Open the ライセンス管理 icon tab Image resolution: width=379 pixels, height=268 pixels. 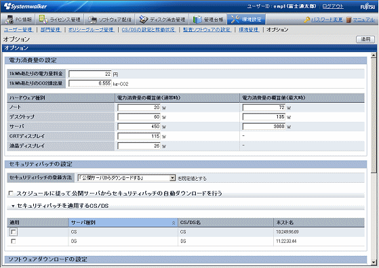tap(43, 20)
